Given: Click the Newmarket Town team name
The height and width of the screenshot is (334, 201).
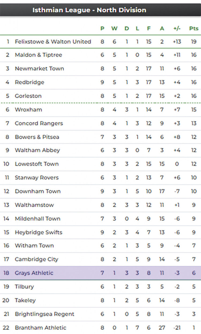Looking at the screenshot, I should coord(39,68).
